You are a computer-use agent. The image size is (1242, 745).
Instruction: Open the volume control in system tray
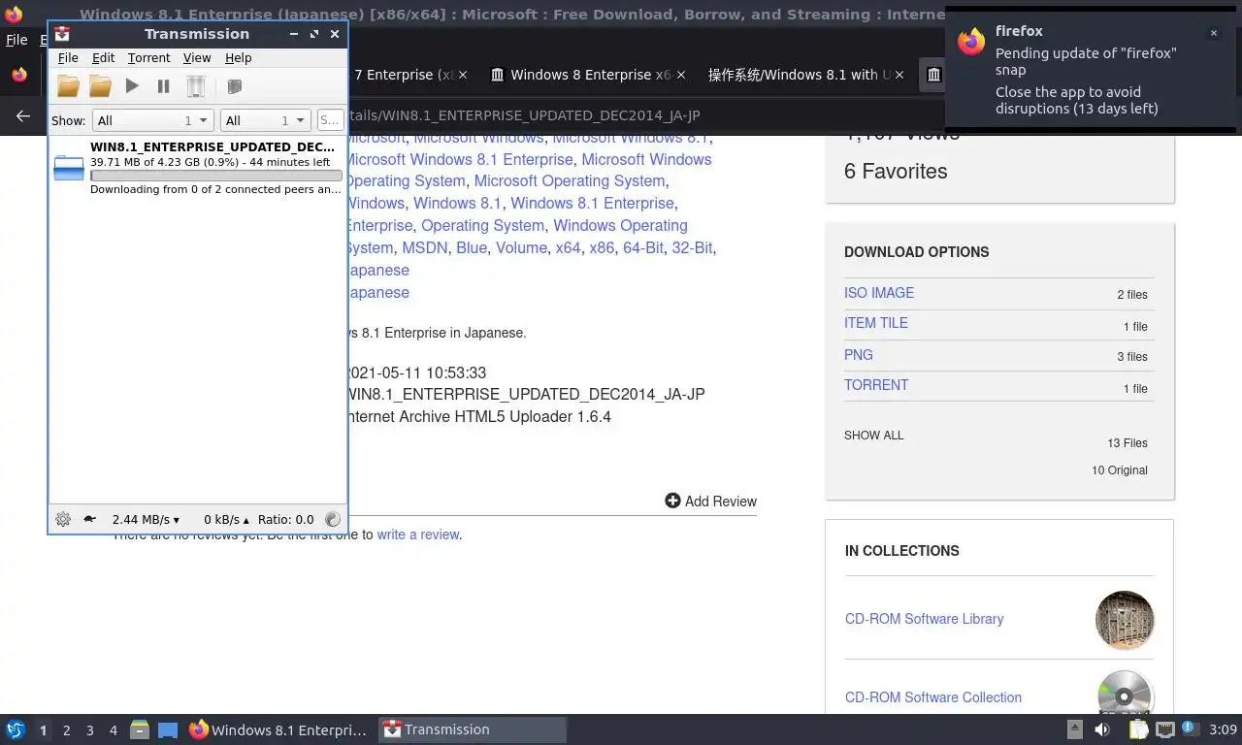[1102, 729]
